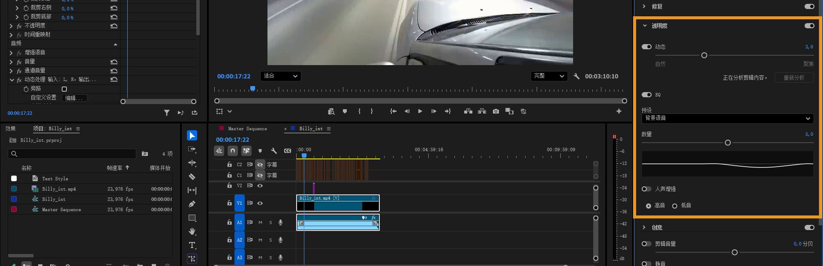This screenshot has width=823, height=266.
Task: Select the Razor tool
Action: click(192, 176)
